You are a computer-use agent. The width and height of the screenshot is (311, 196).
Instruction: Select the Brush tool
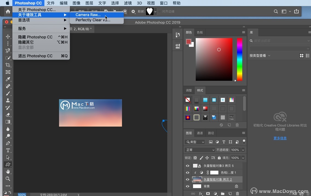point(8,93)
